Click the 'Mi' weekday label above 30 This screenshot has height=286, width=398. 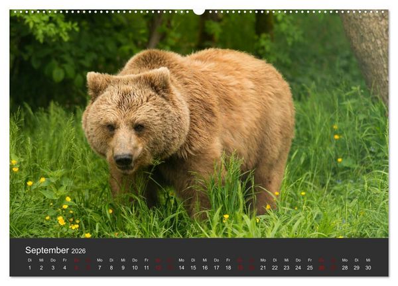coord(368,260)
